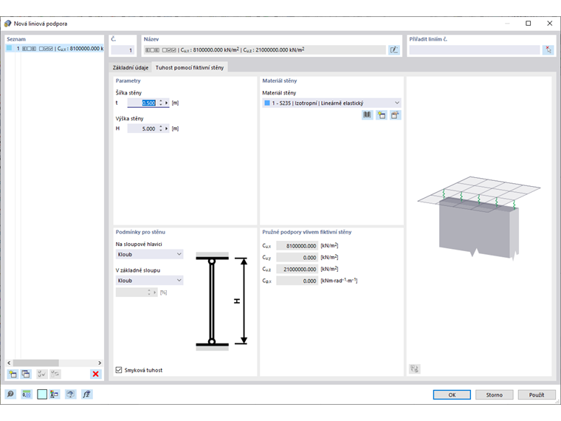Toggle the Smyková tuhost checkbox

tap(119, 370)
